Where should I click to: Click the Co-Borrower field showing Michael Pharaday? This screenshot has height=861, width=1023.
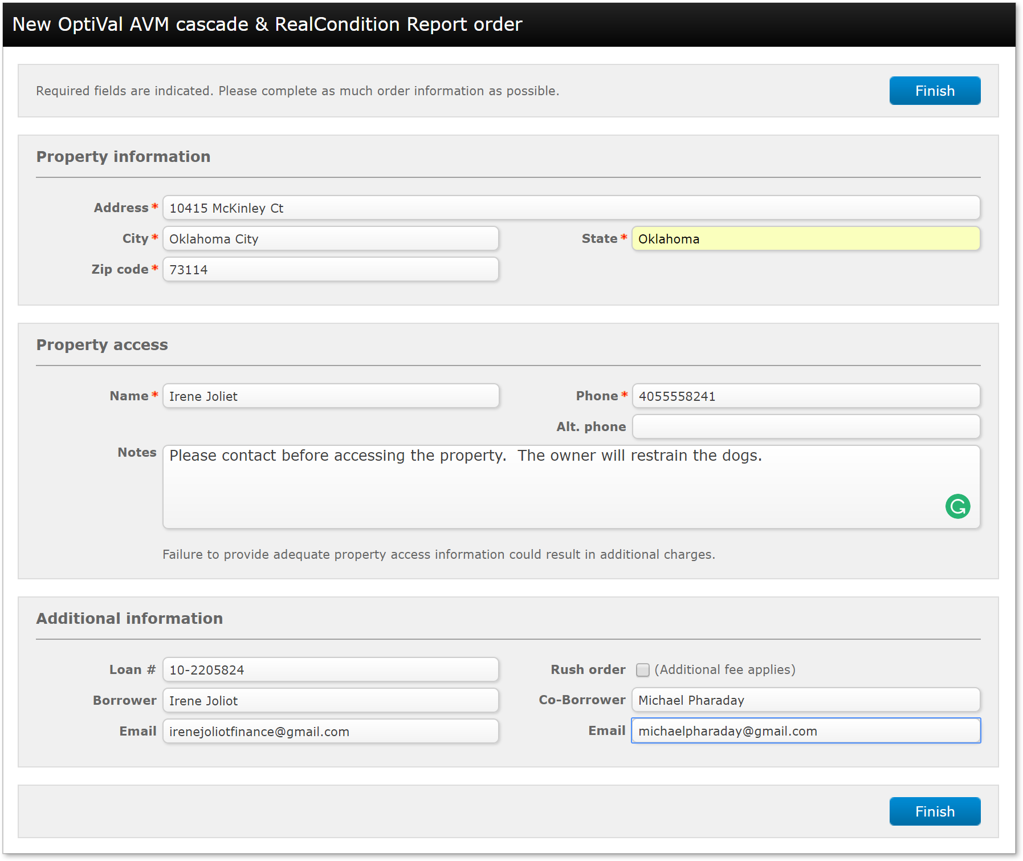[x=805, y=700]
